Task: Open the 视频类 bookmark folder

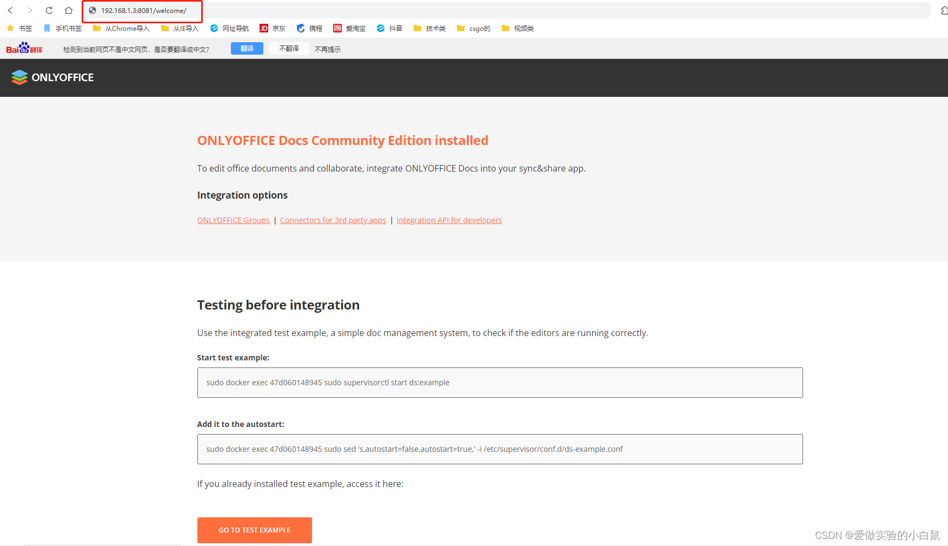Action: 518,28
